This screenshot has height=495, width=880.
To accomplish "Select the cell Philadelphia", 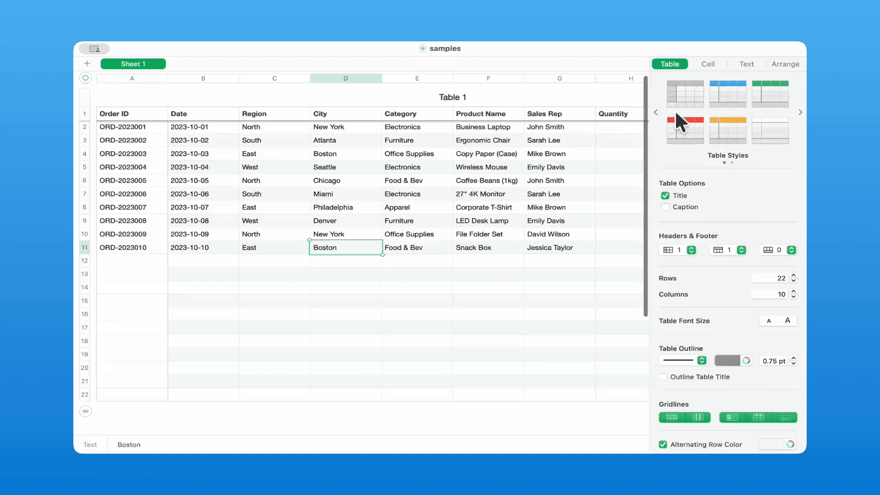I will coord(346,207).
